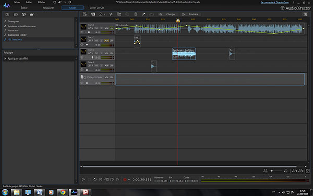Click the import media icon in the library
313x196 pixels.
pos(7,15)
